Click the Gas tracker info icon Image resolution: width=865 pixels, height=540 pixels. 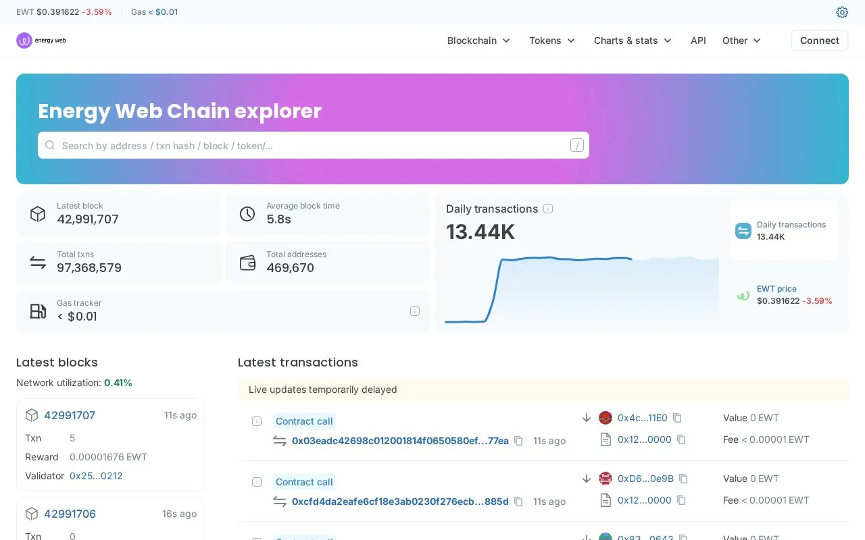(x=415, y=311)
